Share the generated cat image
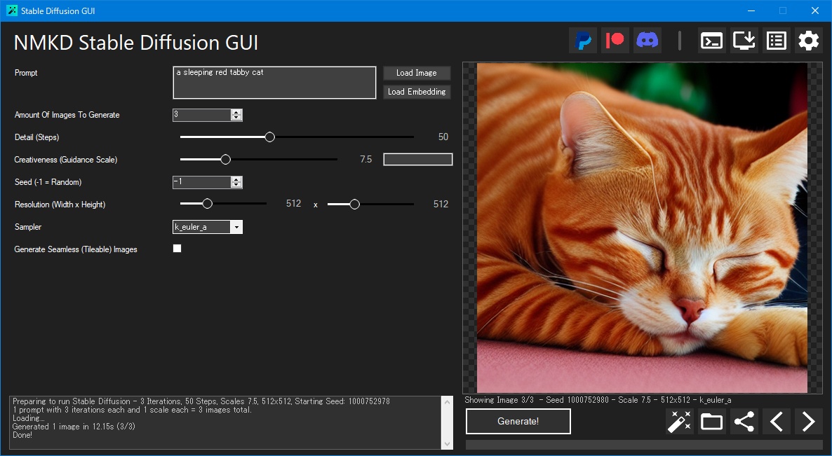The image size is (832, 456). (x=744, y=421)
